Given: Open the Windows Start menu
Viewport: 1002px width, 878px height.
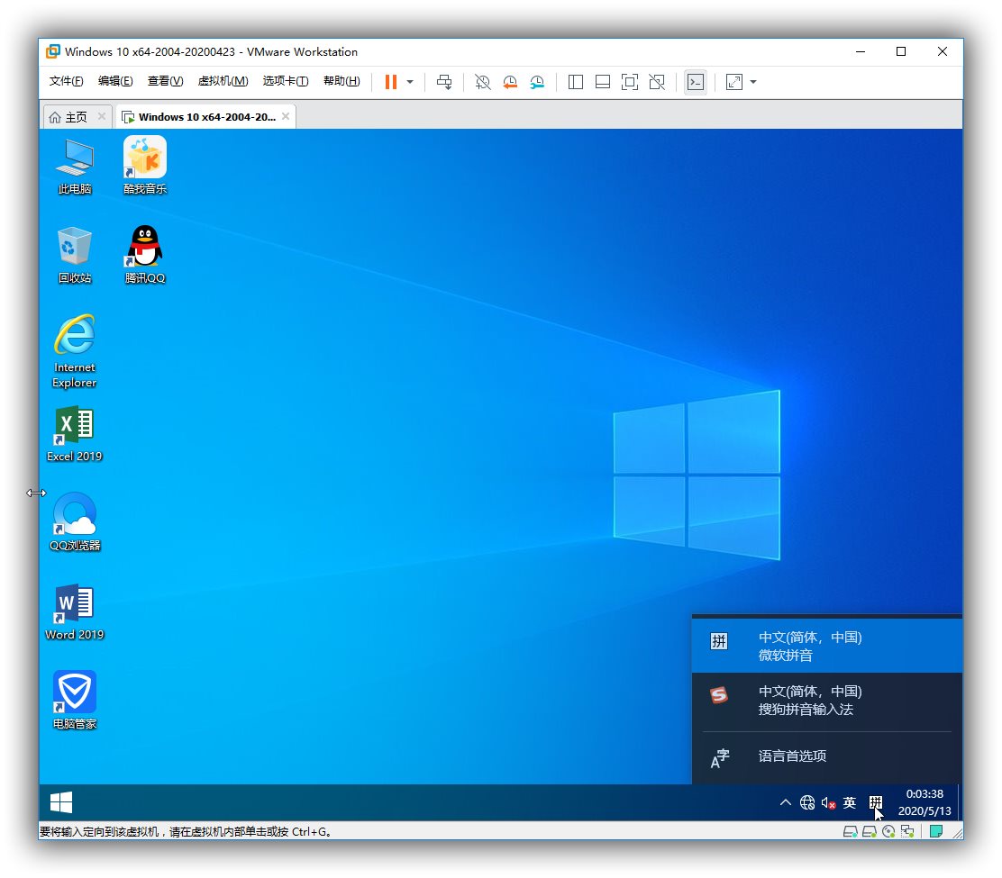Looking at the screenshot, I should (61, 802).
